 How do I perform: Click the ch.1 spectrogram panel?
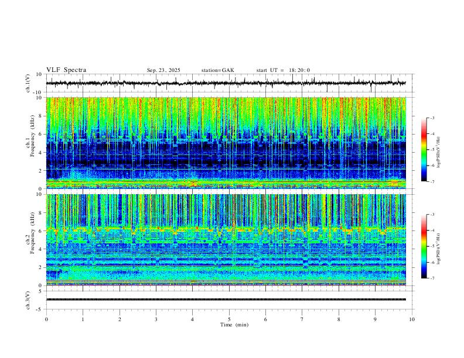(x=226, y=143)
